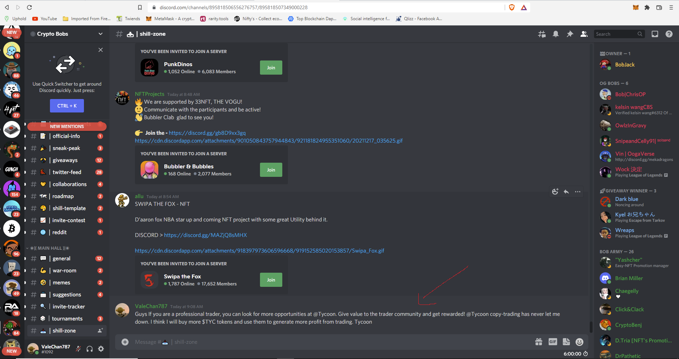Reload the page in browser toolbar
679x359 pixels.
(x=29, y=7)
